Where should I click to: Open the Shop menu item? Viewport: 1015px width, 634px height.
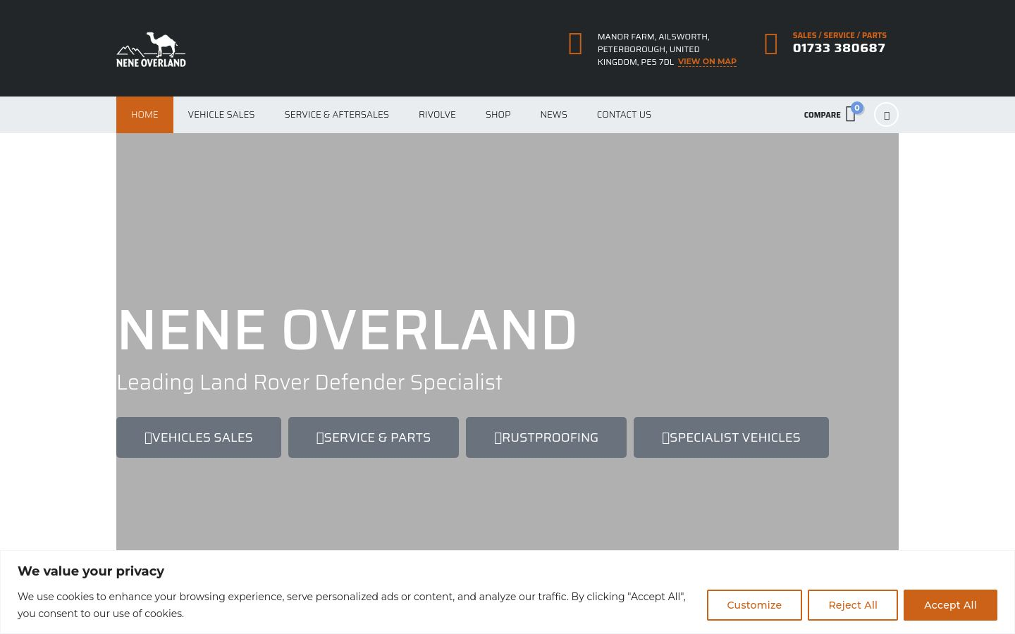(x=498, y=115)
